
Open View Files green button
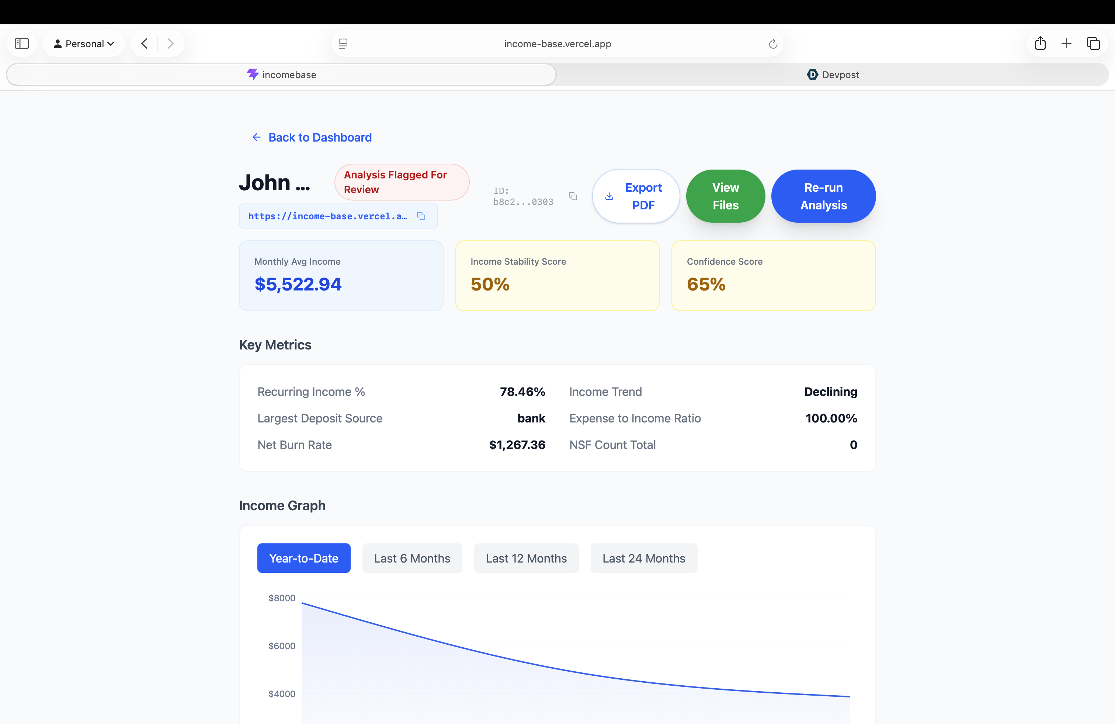click(x=725, y=196)
